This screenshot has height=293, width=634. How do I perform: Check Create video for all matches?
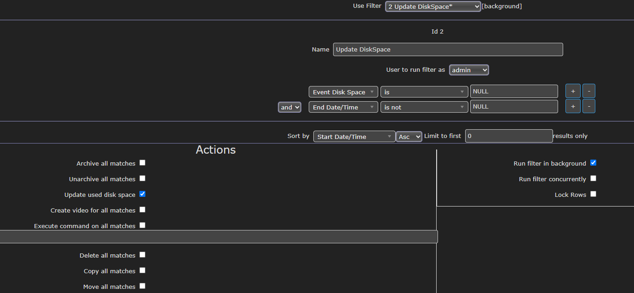coord(143,210)
